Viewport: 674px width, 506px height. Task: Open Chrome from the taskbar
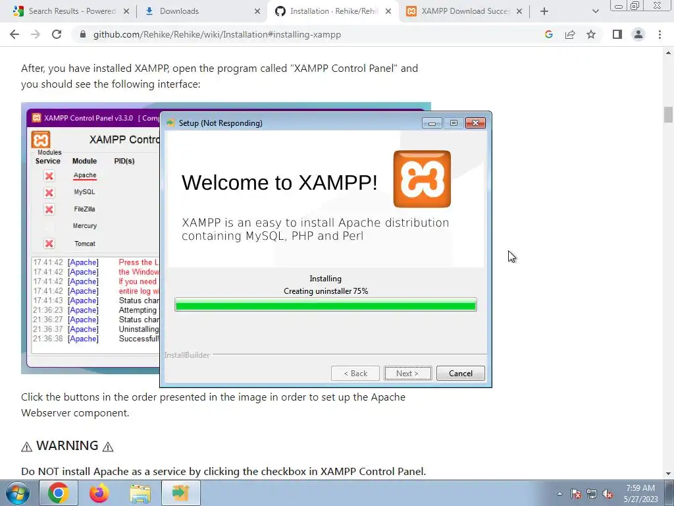click(59, 493)
